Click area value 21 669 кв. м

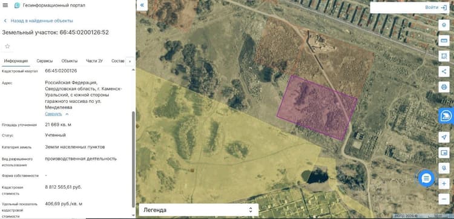click(58, 125)
